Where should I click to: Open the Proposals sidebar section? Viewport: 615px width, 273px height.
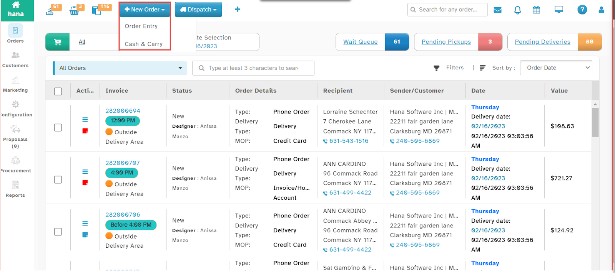click(x=15, y=136)
